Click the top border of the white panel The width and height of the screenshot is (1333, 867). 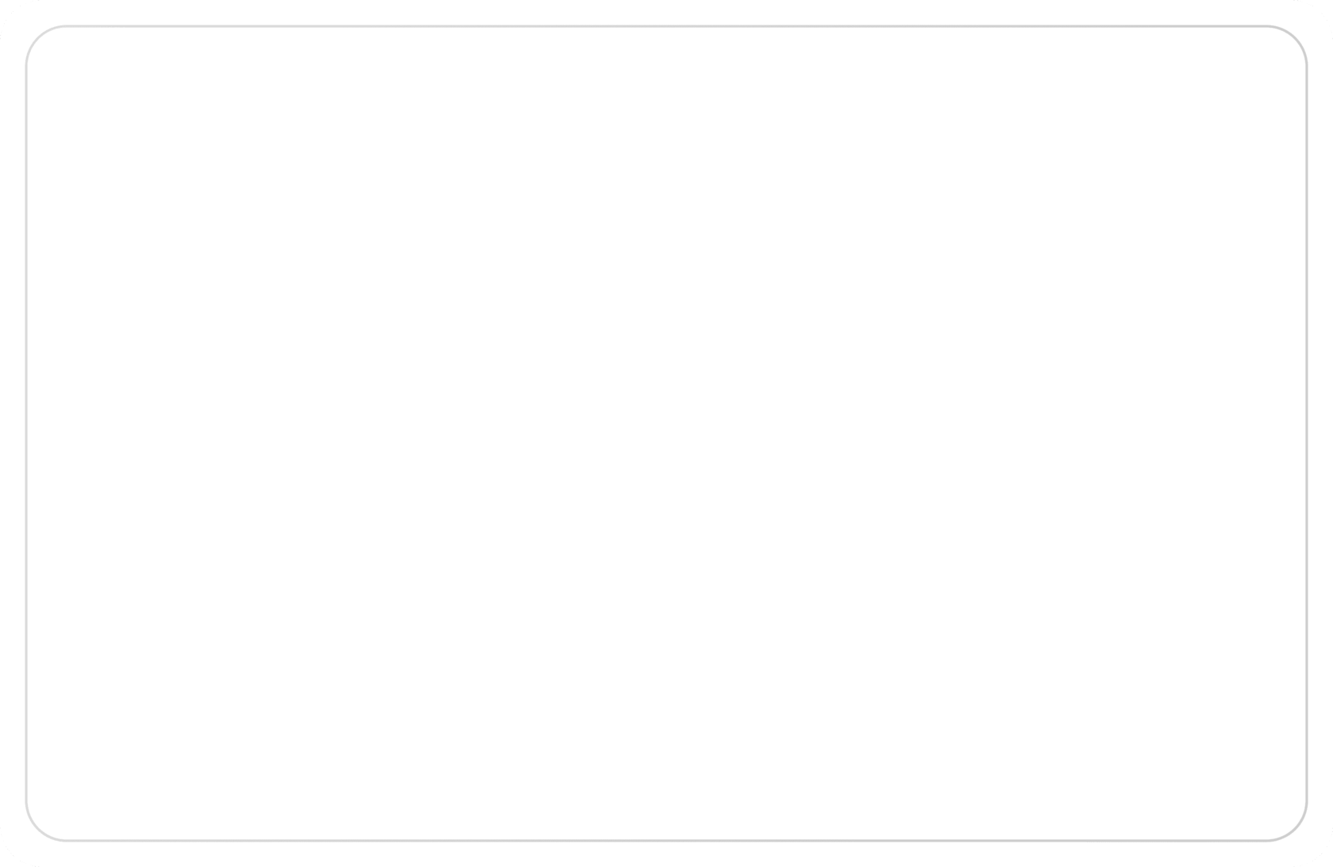point(666,26)
